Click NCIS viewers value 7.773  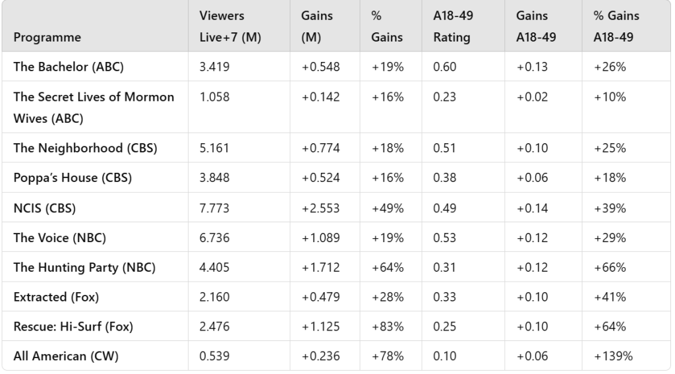click(214, 208)
